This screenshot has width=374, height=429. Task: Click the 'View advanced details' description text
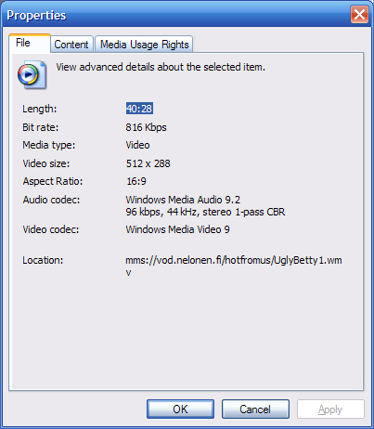(x=161, y=67)
